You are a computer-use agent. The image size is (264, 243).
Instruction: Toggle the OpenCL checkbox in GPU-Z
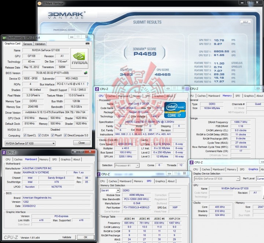(25, 135)
